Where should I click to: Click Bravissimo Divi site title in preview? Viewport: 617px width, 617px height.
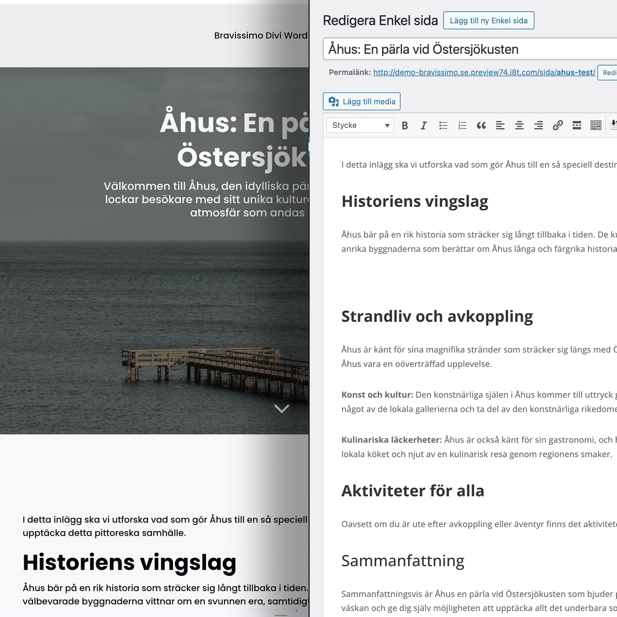[x=261, y=35]
